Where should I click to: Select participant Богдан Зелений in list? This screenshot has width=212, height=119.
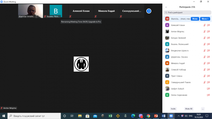pos(187,38)
